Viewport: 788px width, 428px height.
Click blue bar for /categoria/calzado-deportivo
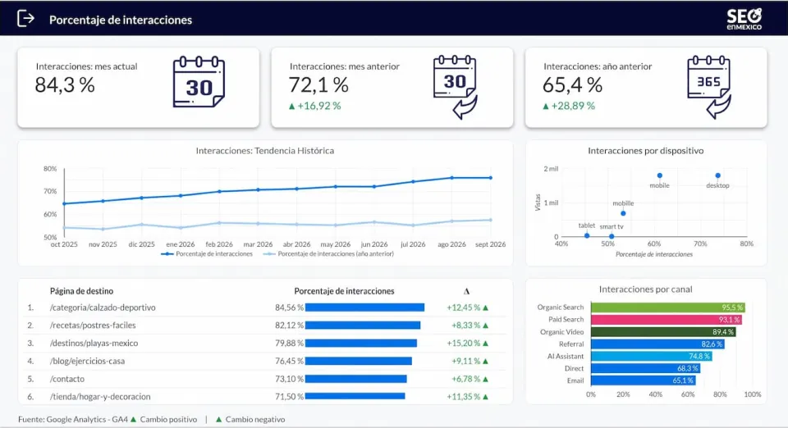pos(364,307)
